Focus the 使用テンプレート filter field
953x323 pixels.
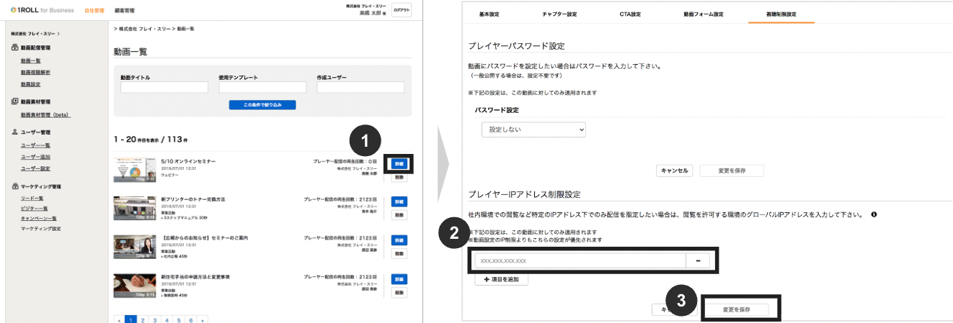262,87
